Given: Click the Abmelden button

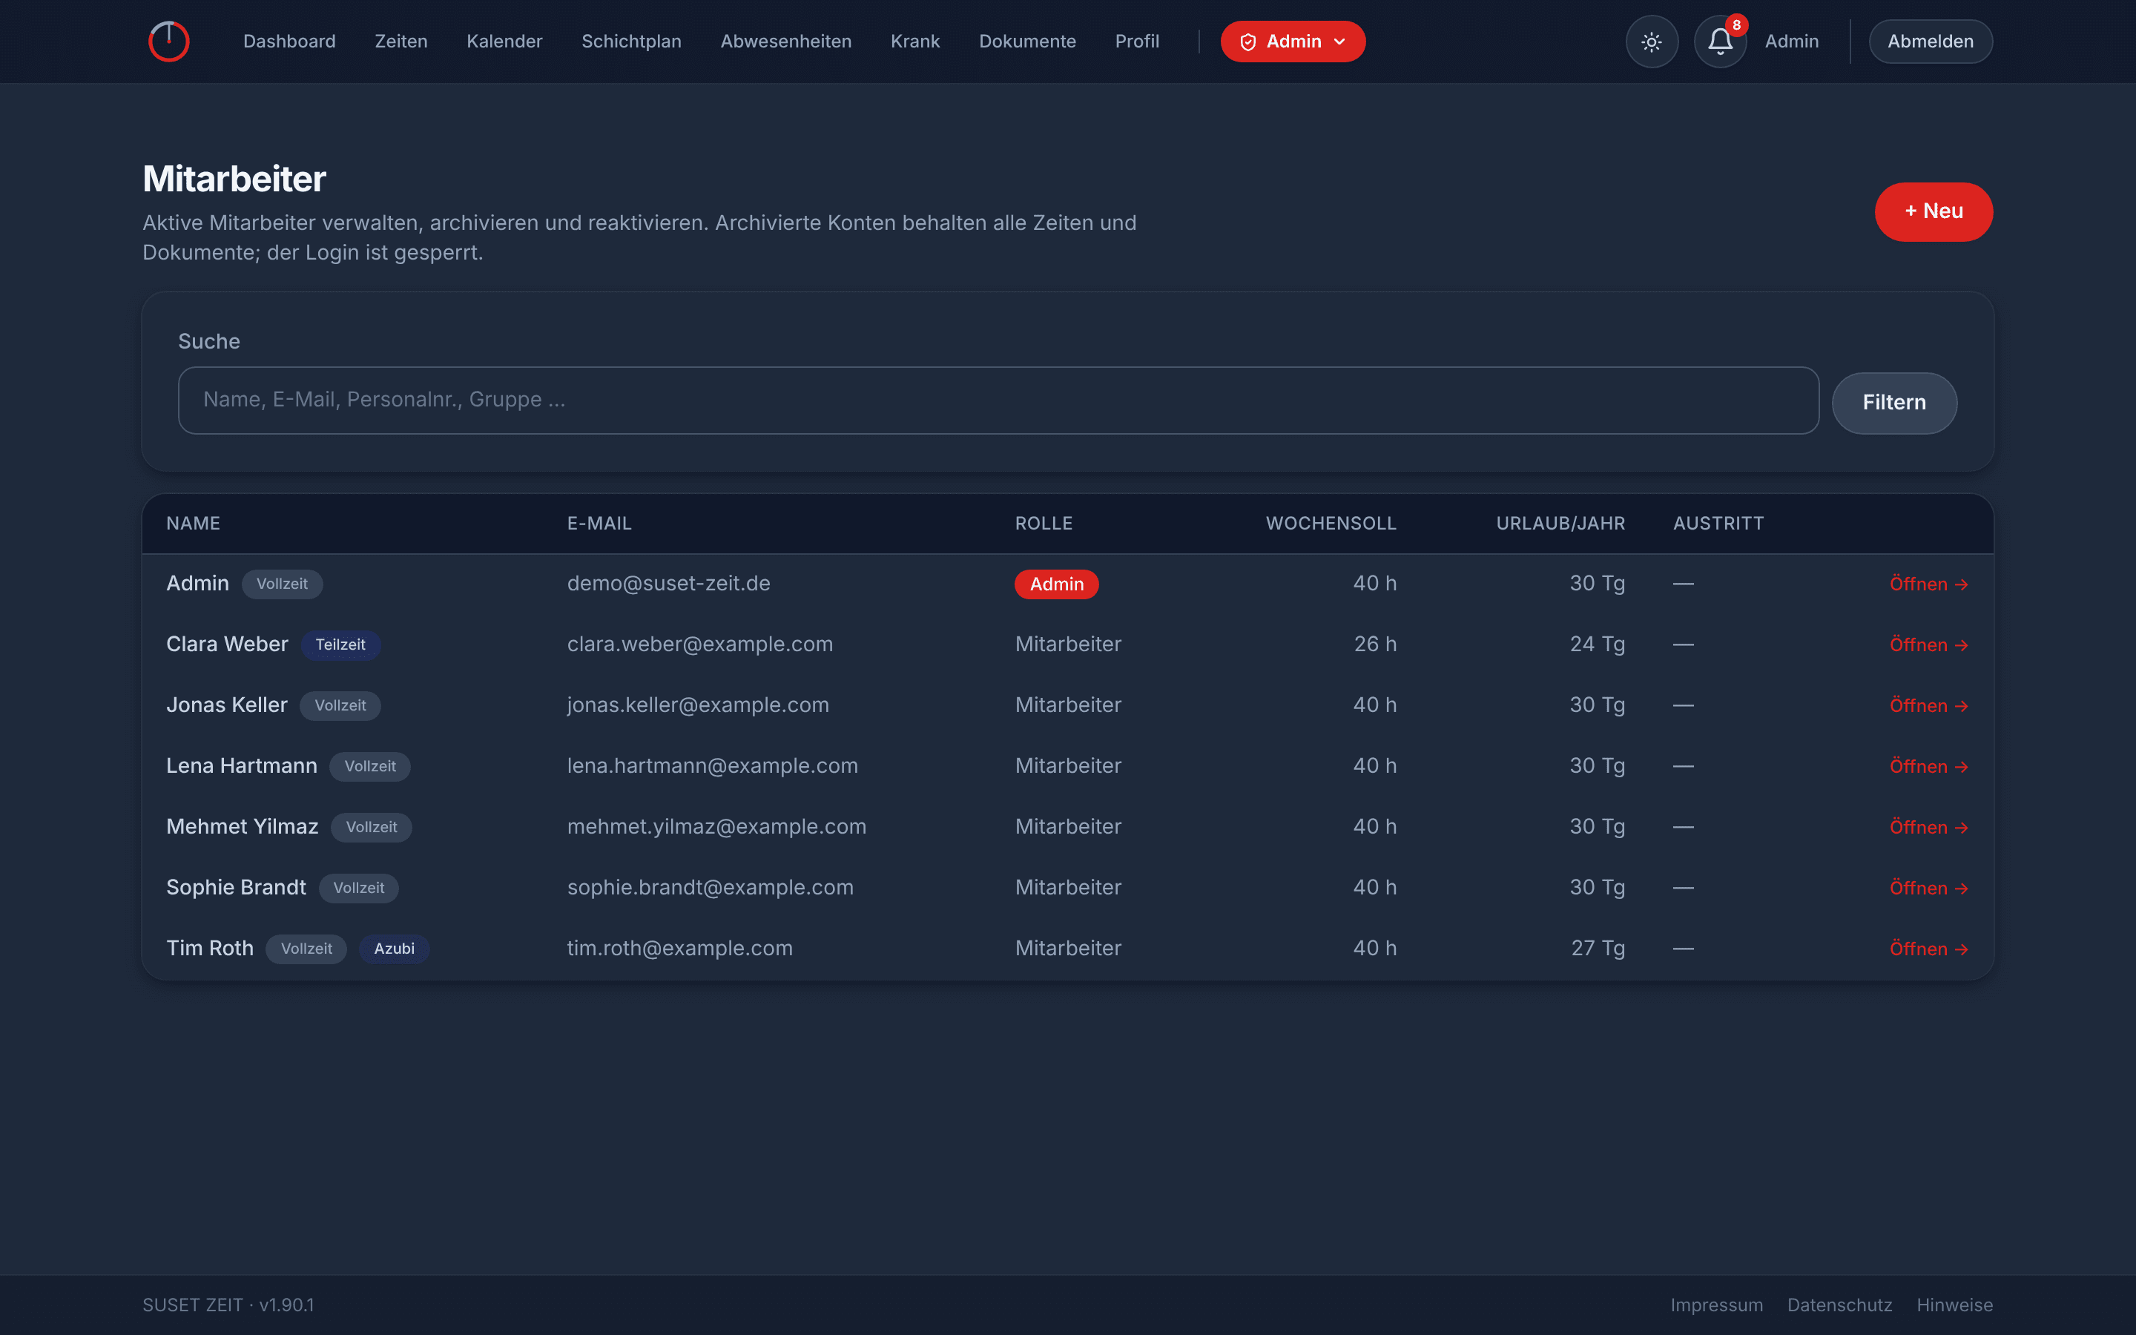Looking at the screenshot, I should coord(1931,42).
